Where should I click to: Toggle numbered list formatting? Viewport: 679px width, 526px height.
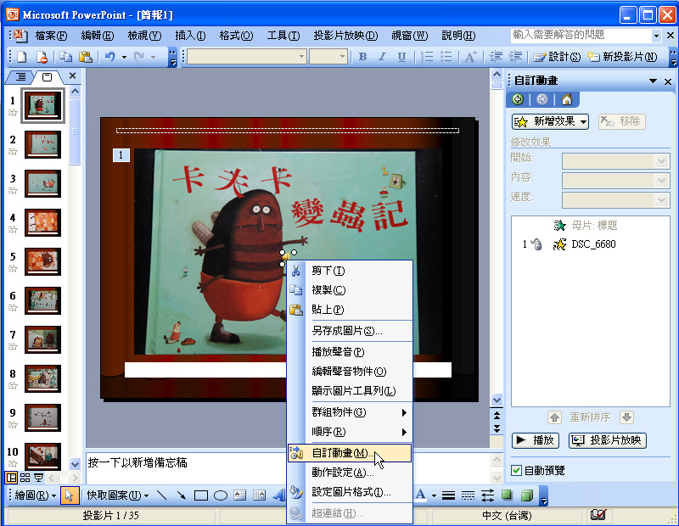point(427,57)
